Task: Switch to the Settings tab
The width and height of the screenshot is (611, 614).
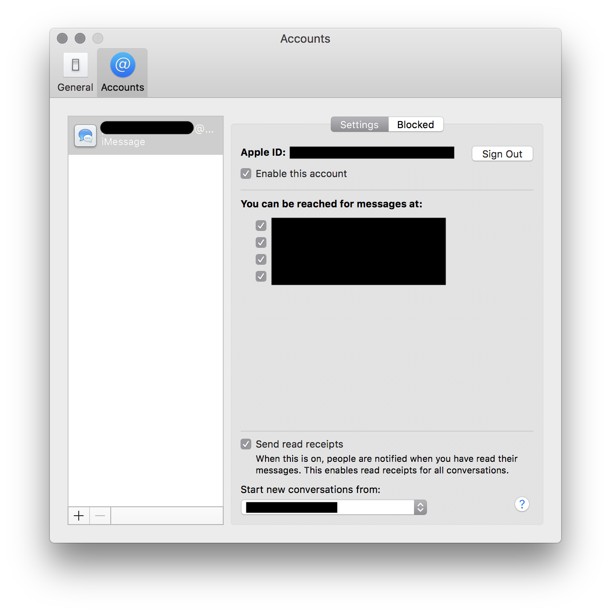Action: pos(359,125)
